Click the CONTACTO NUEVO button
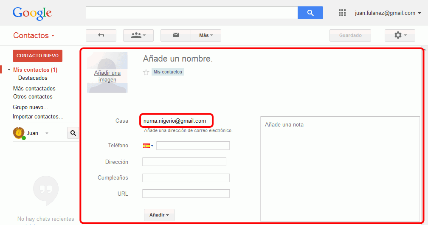 click(x=37, y=56)
